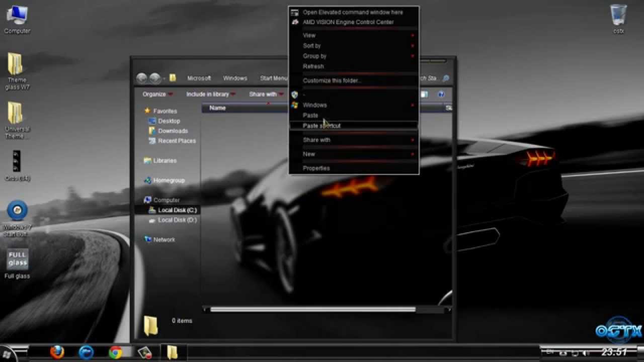Choose Open Elevated command window here
The height and width of the screenshot is (362, 644).
pyautogui.click(x=354, y=12)
